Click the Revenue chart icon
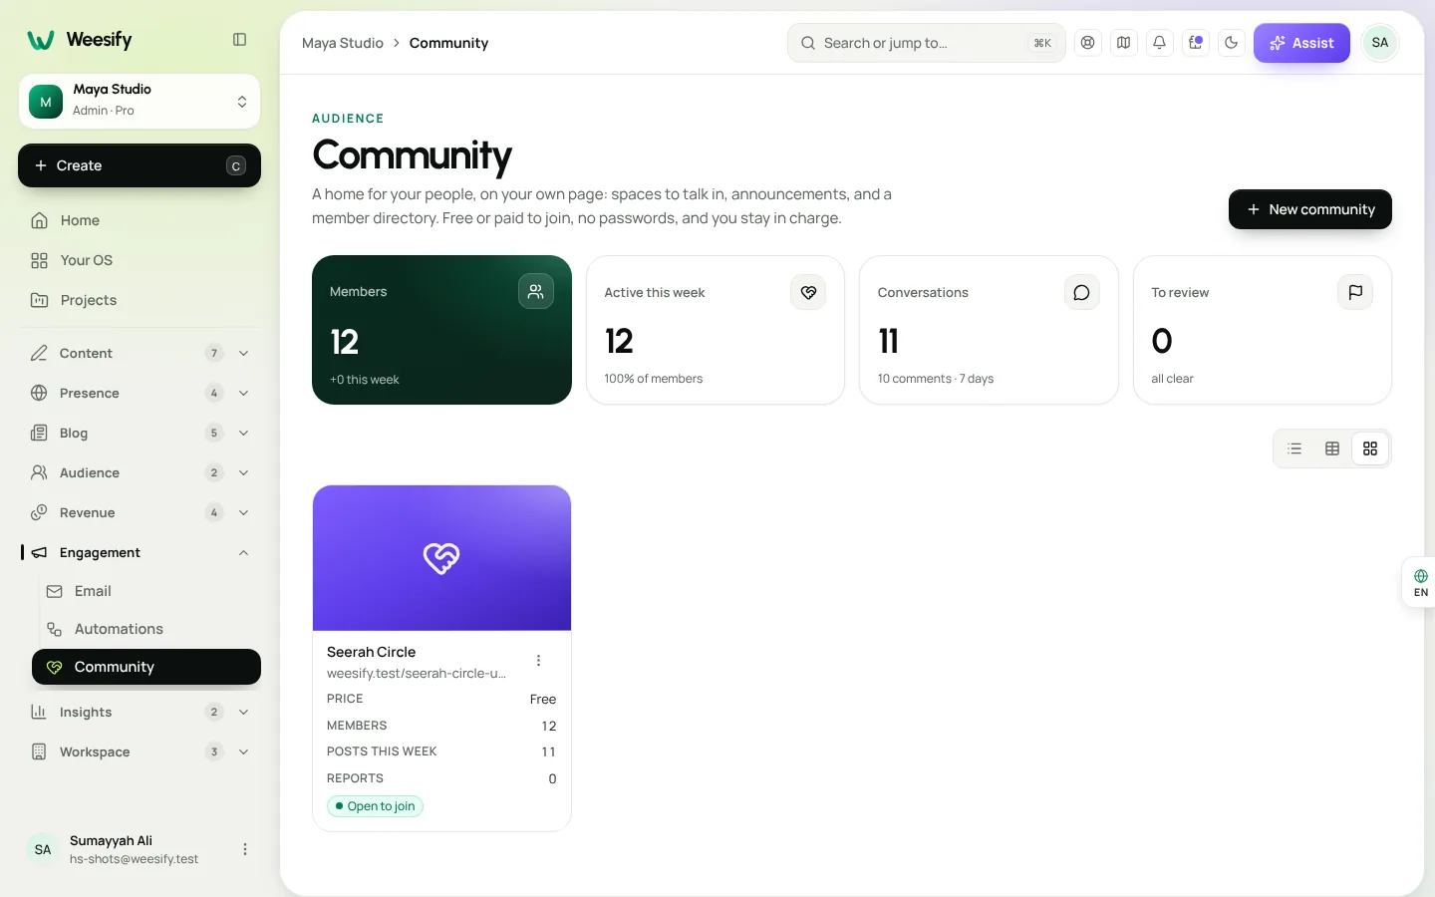Screen dimensions: 1435x897 tap(39, 512)
